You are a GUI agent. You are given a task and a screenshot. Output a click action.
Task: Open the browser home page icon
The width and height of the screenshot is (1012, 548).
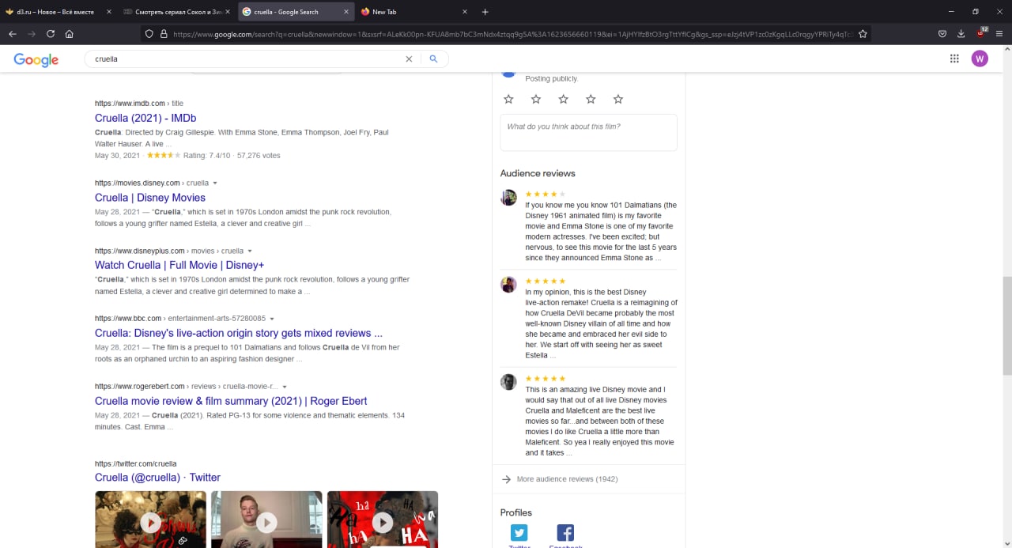click(x=70, y=34)
